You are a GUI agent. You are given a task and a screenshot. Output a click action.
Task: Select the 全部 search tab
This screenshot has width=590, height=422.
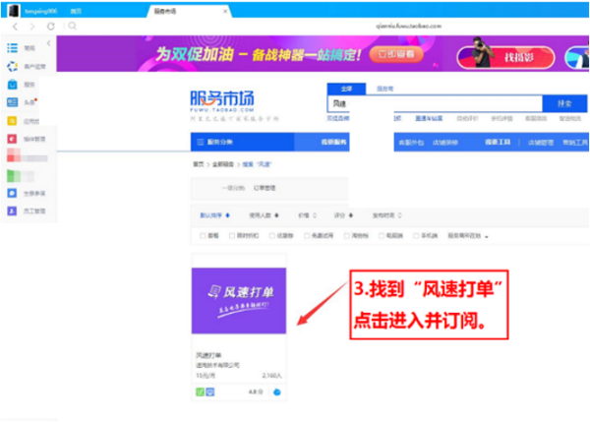346,89
